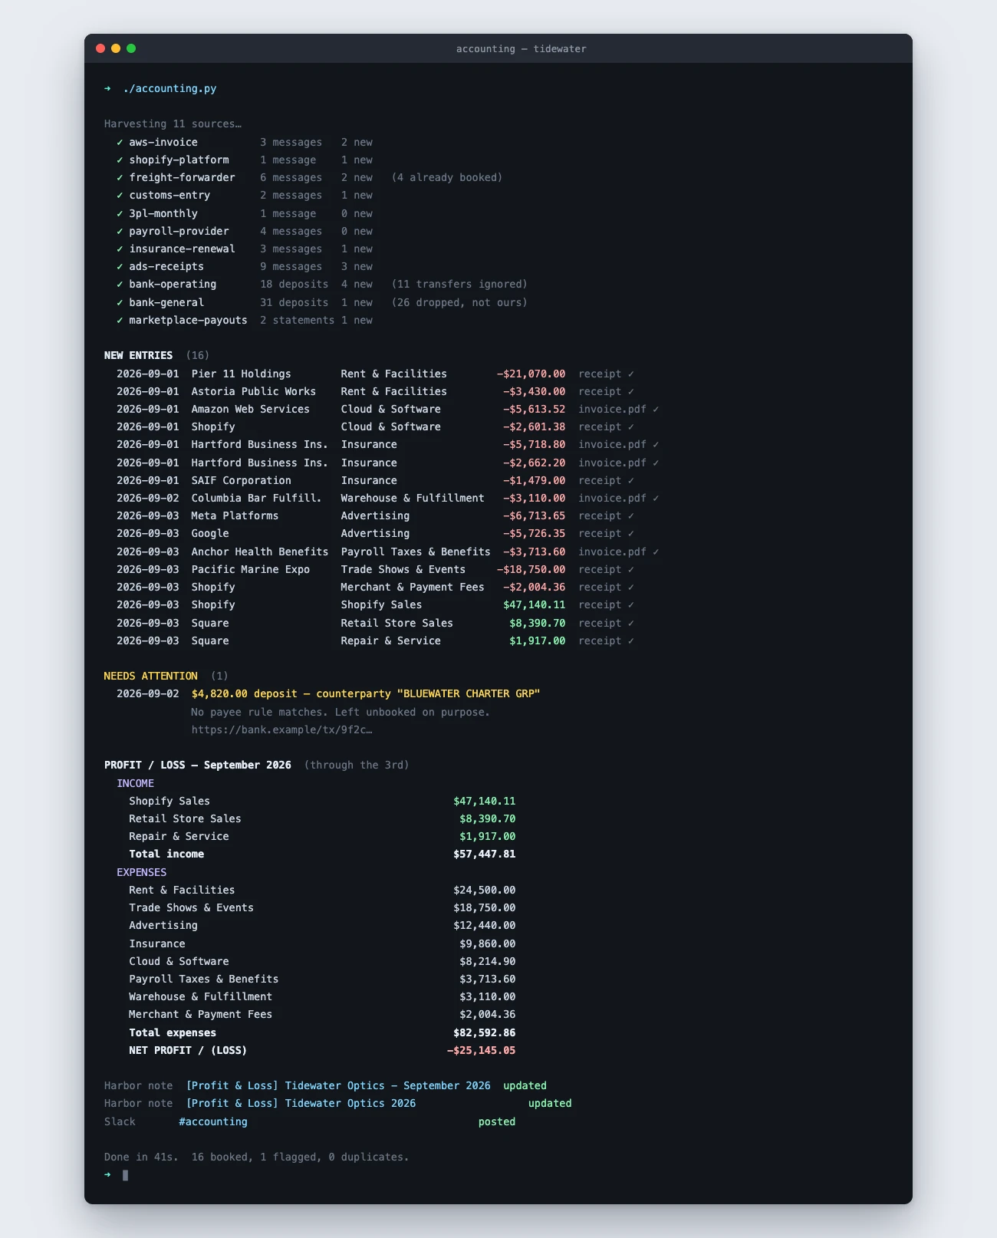Click the Astoria Public Works payee
Image resolution: width=997 pixels, height=1238 pixels.
point(253,391)
